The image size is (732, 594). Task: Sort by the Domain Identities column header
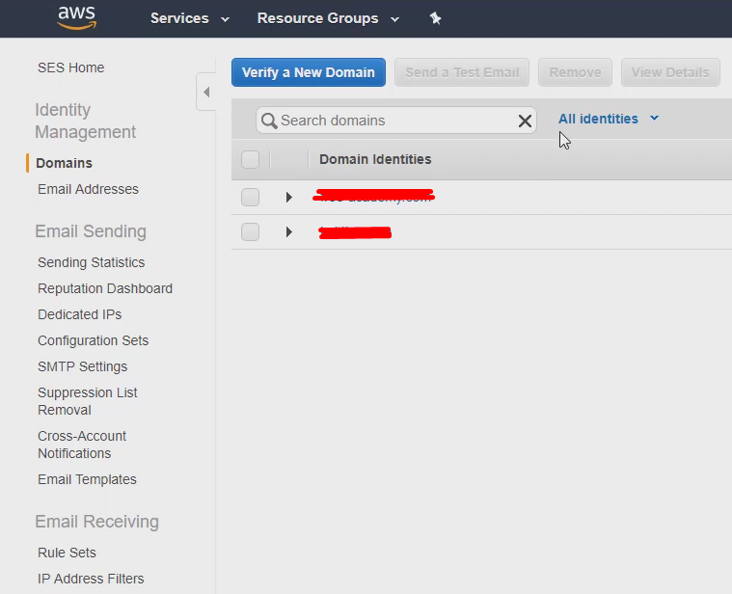375,159
